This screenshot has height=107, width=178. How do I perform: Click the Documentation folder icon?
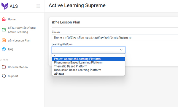4,67
